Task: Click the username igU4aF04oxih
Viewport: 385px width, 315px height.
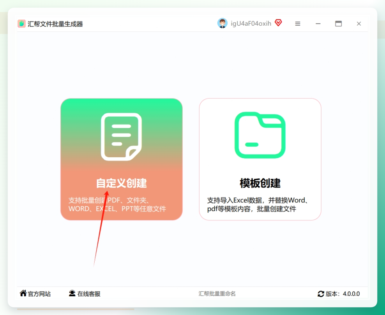Action: pyautogui.click(x=251, y=23)
